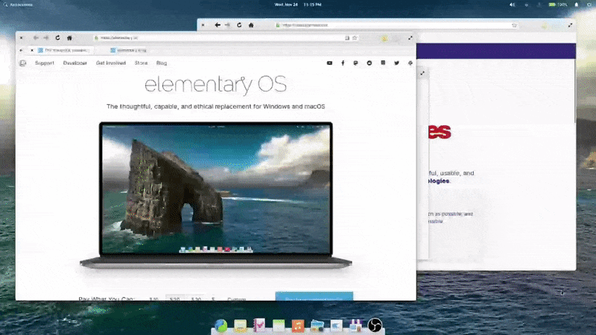Go to the Blog page
Screen dimensions: 596x335
click(162, 63)
